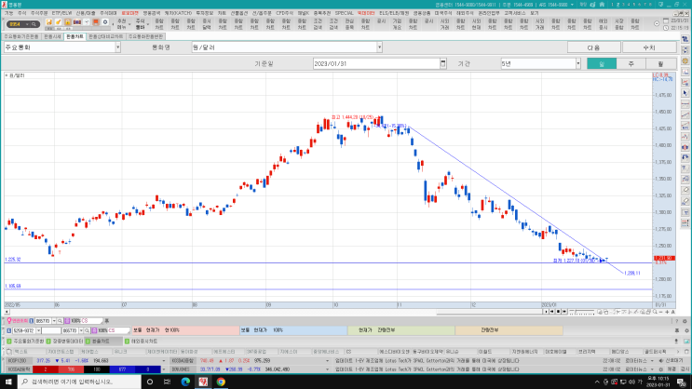Screen dimensions: 692x389
Task: Click the search icon beside account 865770
Action: [x=87, y=330]
